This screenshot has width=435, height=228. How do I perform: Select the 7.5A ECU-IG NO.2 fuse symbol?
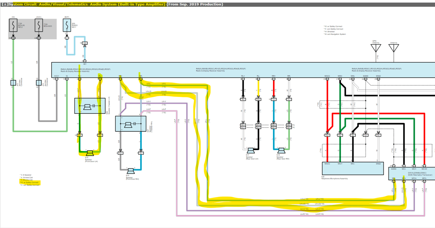coord(13,25)
